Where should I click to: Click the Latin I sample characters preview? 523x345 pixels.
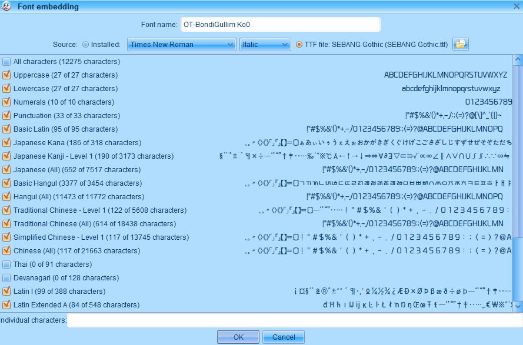click(402, 292)
